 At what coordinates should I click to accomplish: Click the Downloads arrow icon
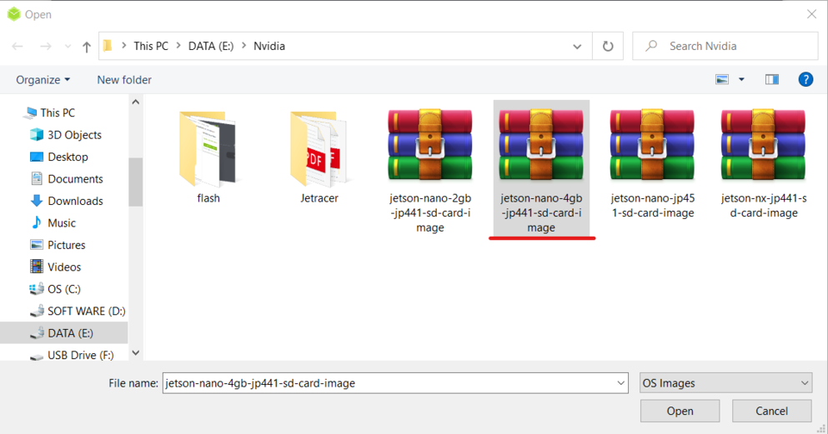pyautogui.click(x=37, y=201)
